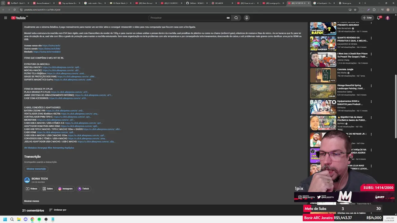Screen dimensions: 397x223
Task: Switch to the Nova guia tab
Action: click(349, 3)
